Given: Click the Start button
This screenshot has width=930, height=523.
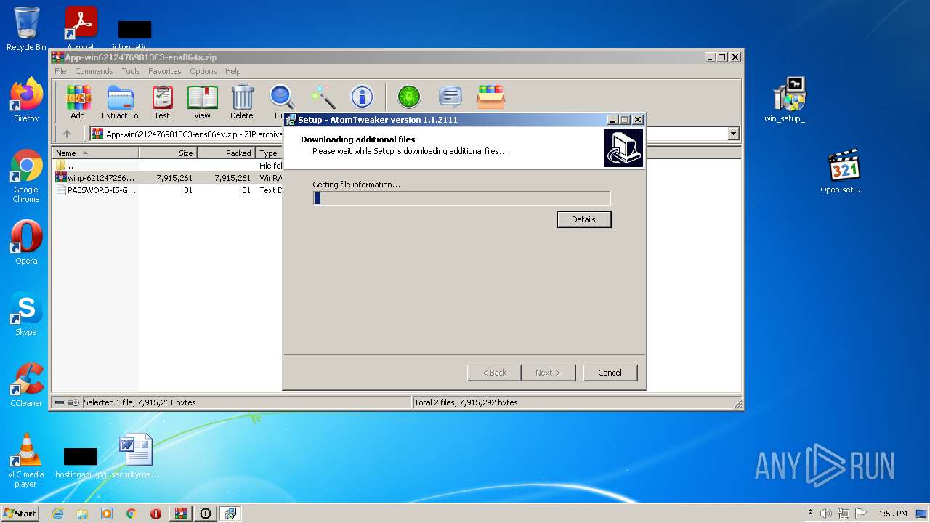Looking at the screenshot, I should pos(20,514).
